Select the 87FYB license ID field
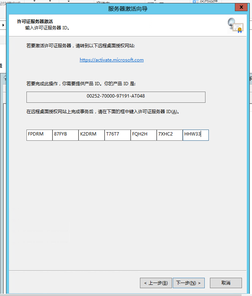Viewport: 252px width, 296px height. [x=66, y=135]
